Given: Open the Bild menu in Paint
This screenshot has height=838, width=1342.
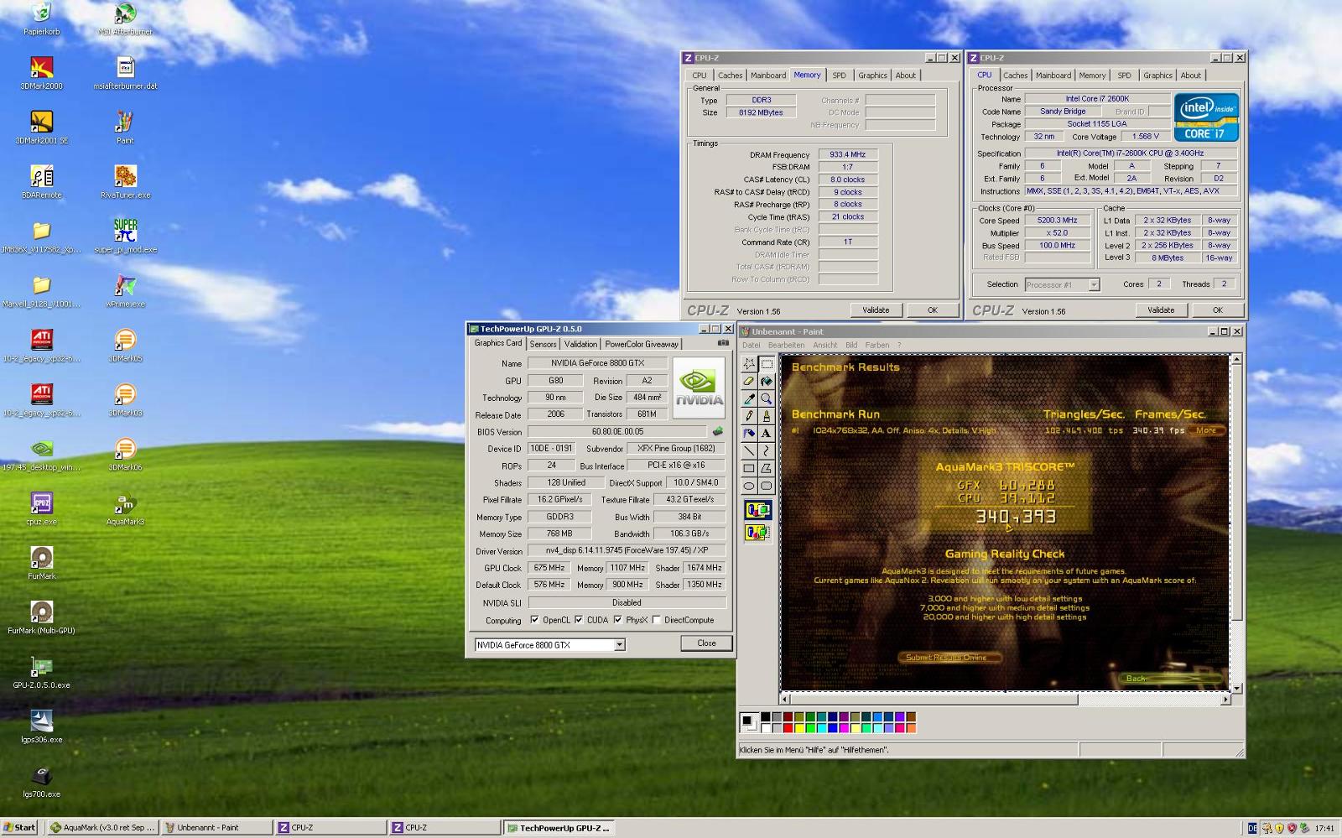Looking at the screenshot, I should (x=851, y=345).
